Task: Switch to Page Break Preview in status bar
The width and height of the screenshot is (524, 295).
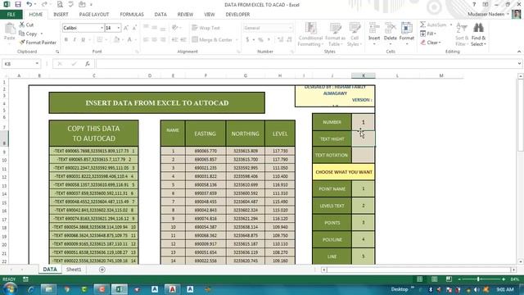Action: pos(449,279)
